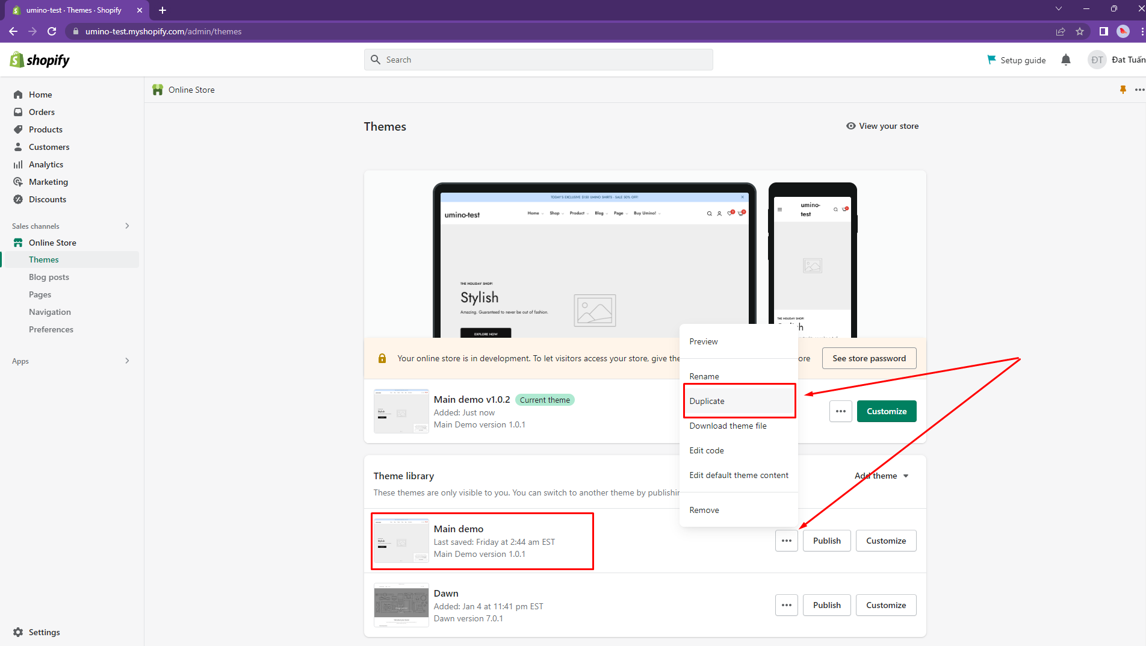Focus the Shopify search field
The width and height of the screenshot is (1146, 646).
pyautogui.click(x=539, y=60)
